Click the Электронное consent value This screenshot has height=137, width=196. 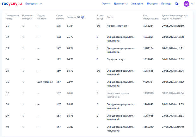coord(45,82)
